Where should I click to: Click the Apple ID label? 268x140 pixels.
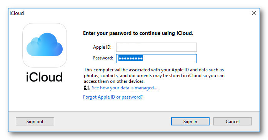point(102,47)
